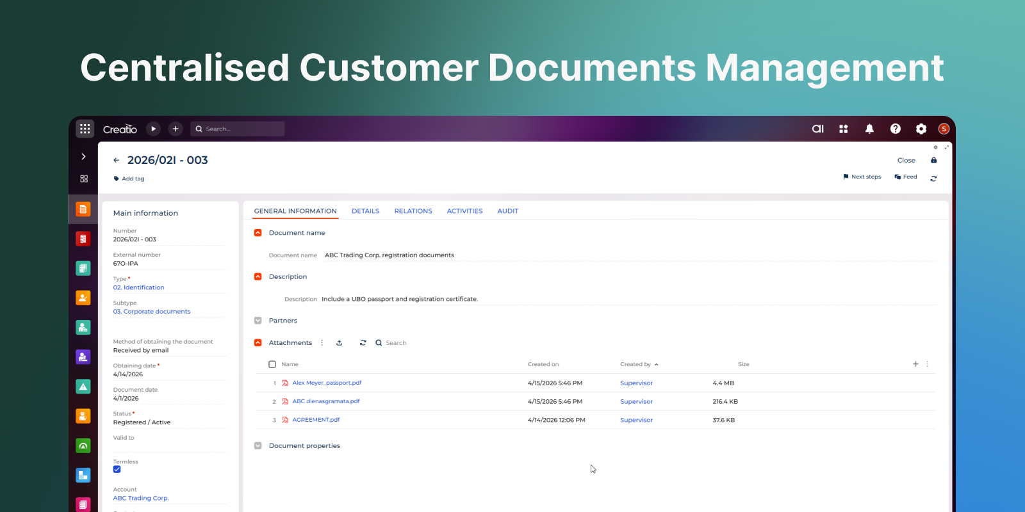Click the upload attachment icon
1025x512 pixels.
point(340,343)
